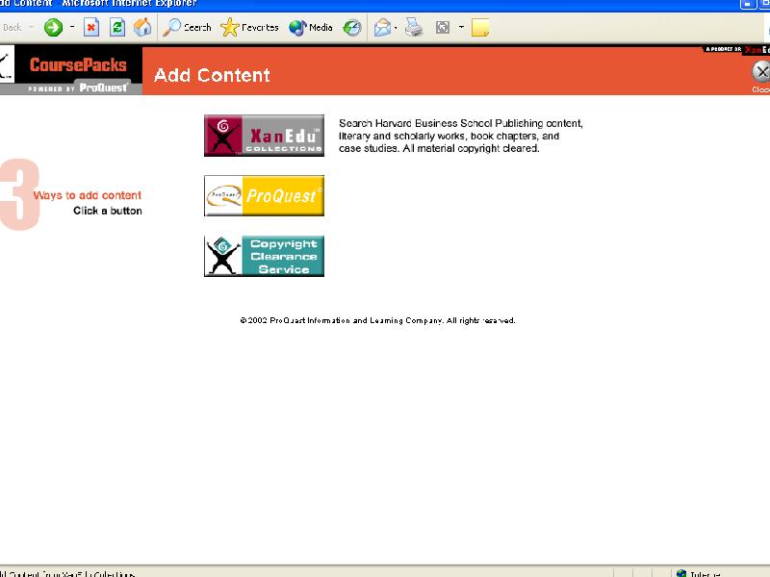The width and height of the screenshot is (770, 577).
Task: Click the Harvard Business School Publishing description
Action: pos(461,136)
